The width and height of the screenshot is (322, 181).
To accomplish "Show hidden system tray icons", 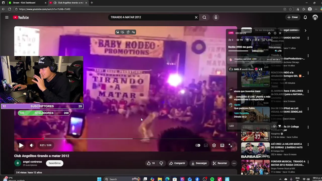I will [280, 179].
